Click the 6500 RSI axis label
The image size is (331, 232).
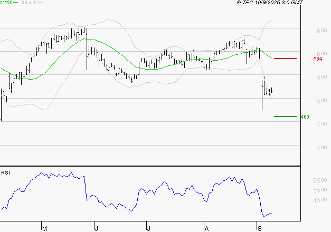tap(320, 180)
